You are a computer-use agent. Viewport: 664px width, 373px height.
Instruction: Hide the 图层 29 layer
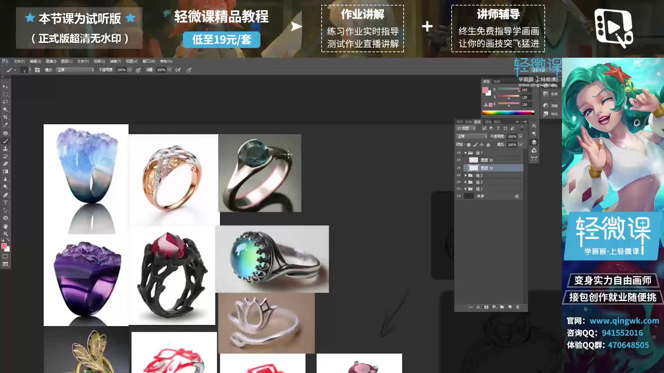click(459, 160)
